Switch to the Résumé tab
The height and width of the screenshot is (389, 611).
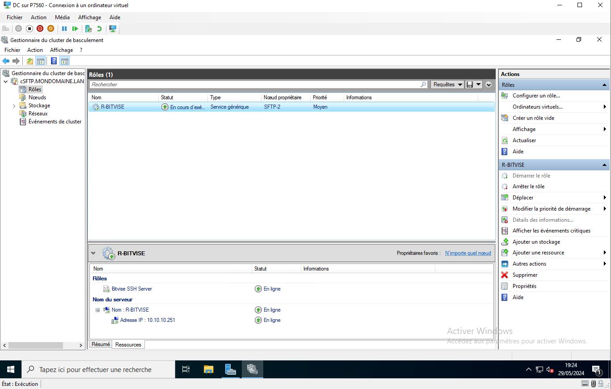tap(101, 344)
